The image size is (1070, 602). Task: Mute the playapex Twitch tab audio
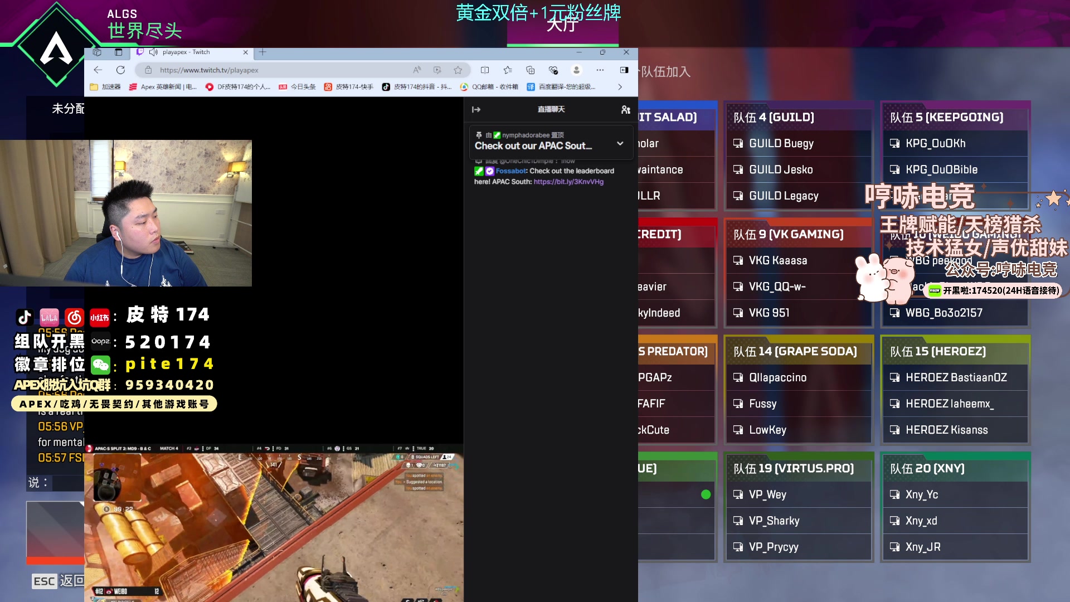(x=153, y=52)
